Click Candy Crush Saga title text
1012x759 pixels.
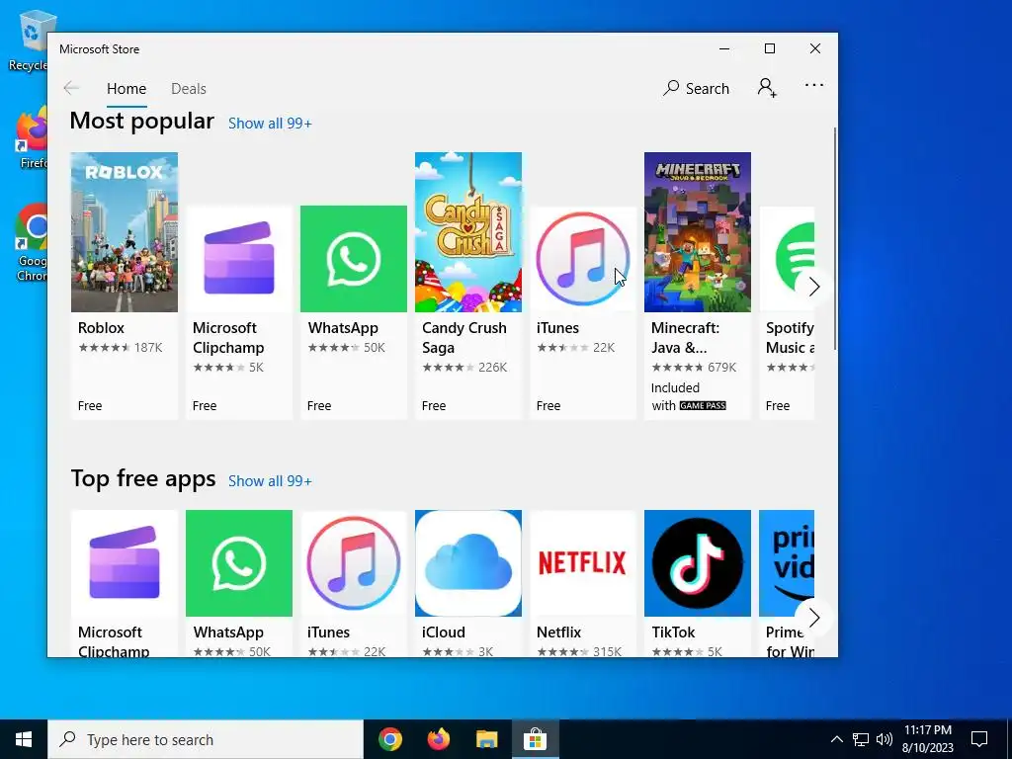coord(464,338)
